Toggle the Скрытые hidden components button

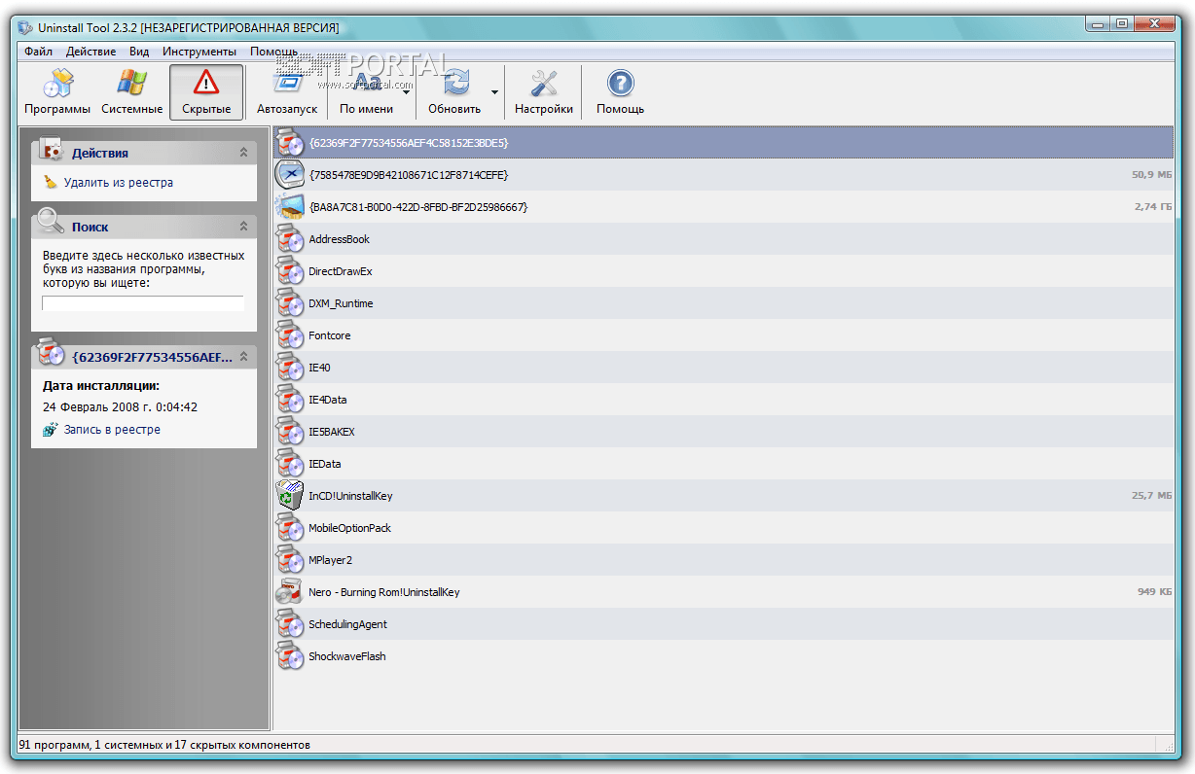point(206,92)
